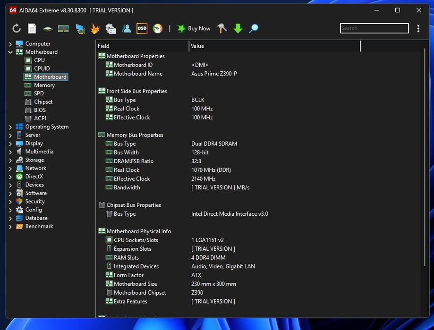Select the highlighted Motherboard sub-item
434x330 pixels.
coord(46,76)
